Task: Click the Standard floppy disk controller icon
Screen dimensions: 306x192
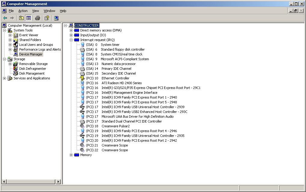Action: click(82, 50)
